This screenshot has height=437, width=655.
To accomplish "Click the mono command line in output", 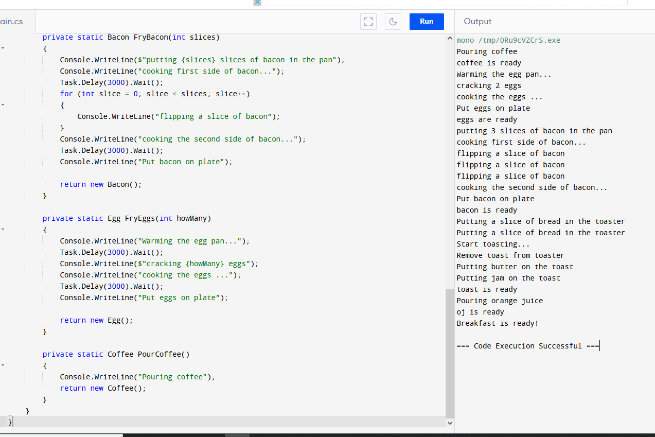I will click(508, 40).
